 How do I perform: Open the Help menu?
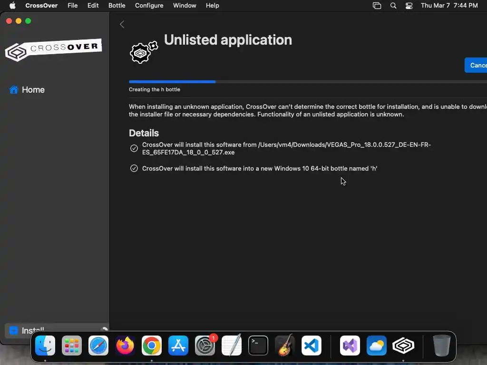(213, 5)
